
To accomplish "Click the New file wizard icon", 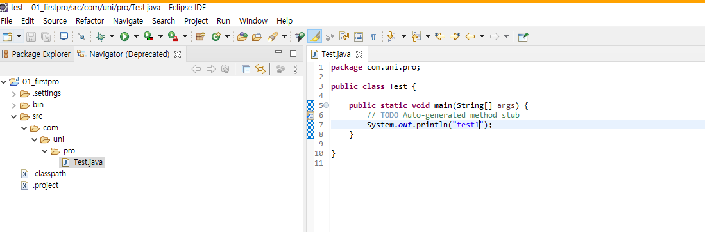I will click(x=7, y=36).
